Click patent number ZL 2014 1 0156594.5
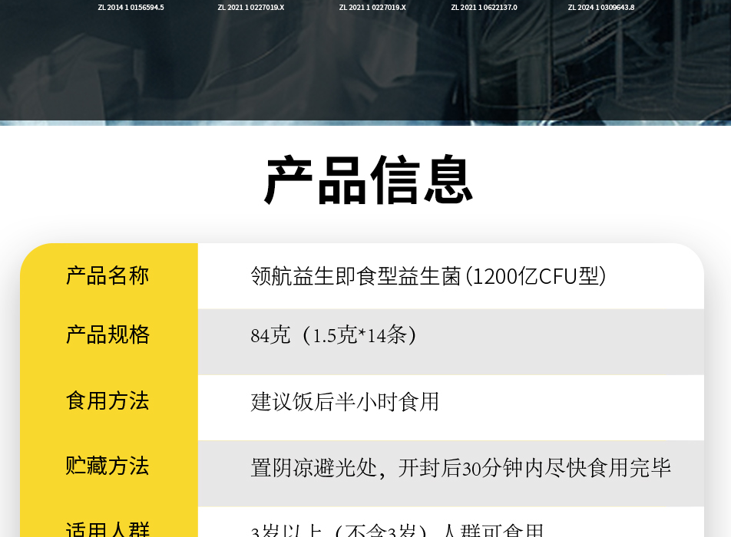The image size is (731, 537). coord(131,8)
